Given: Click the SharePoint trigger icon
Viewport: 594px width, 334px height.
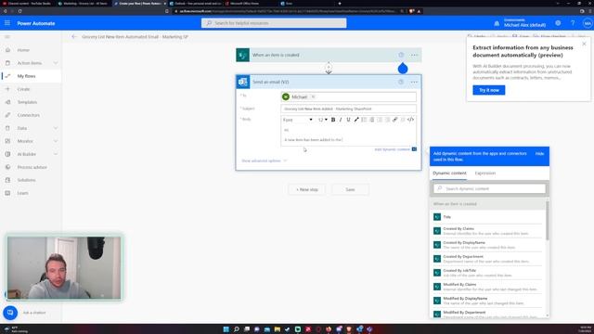Looking at the screenshot, I should click(243, 55).
